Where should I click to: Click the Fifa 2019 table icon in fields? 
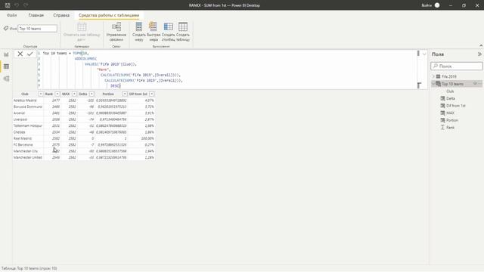click(438, 76)
